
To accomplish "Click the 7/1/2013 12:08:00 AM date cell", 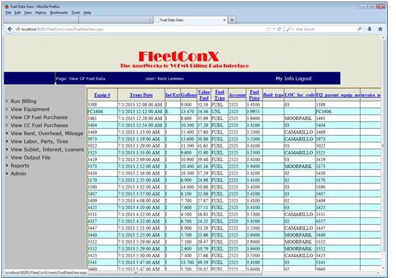I will coord(140,105).
